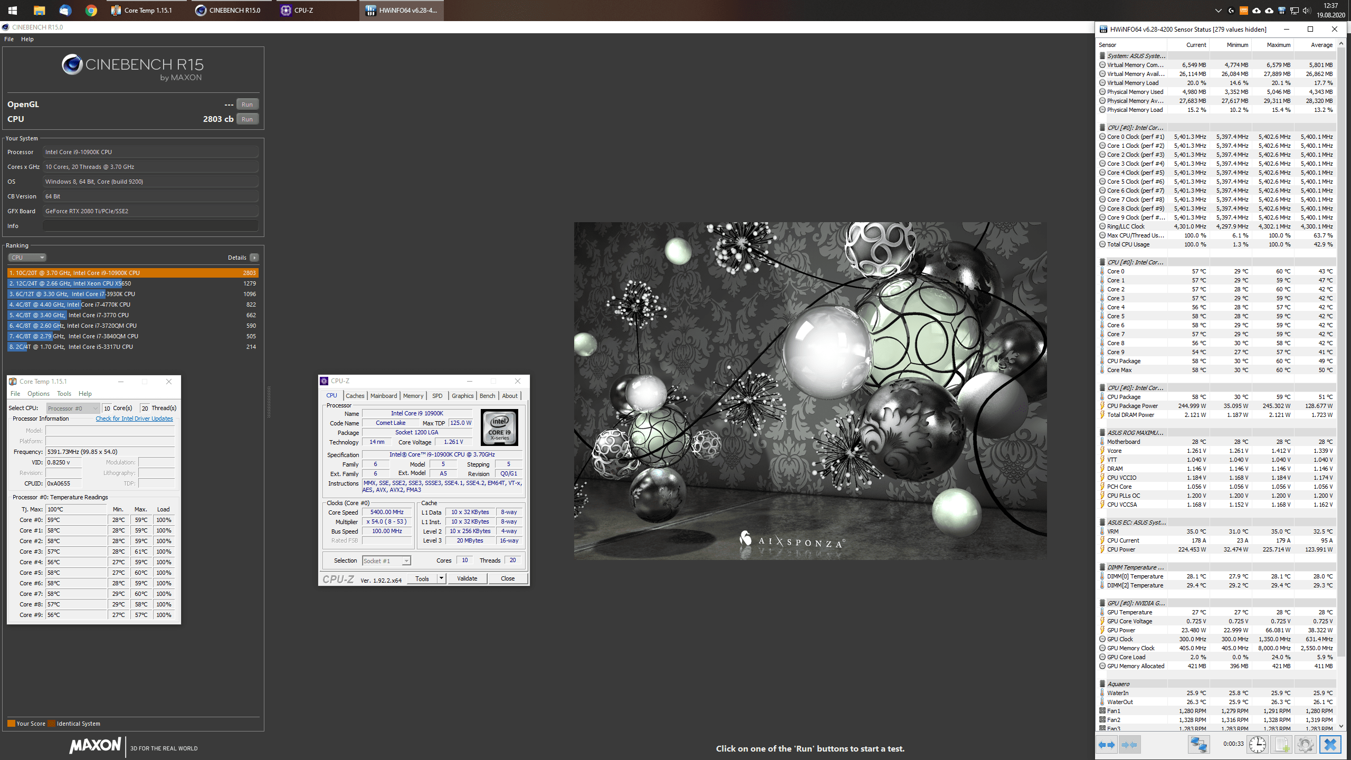Open the Windows Start menu
The image size is (1351, 760).
pos(13,10)
